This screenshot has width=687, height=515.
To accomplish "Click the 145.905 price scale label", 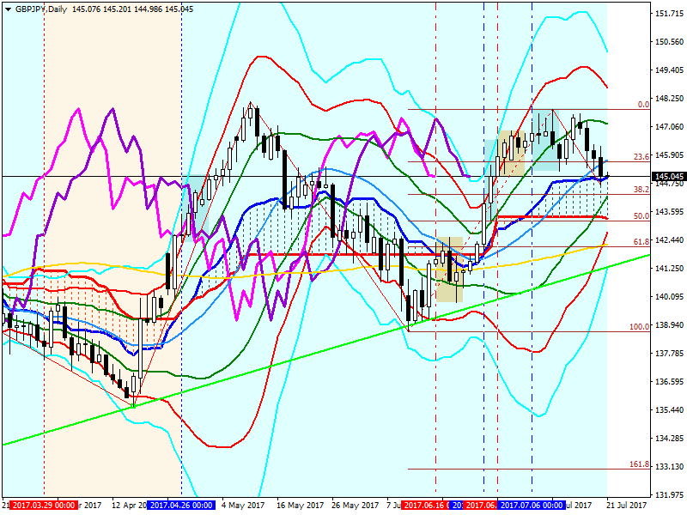I will [669, 155].
